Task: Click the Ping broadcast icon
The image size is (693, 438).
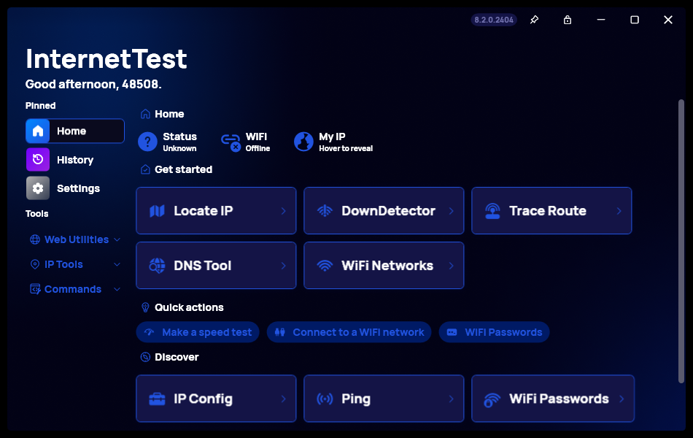Action: (x=325, y=399)
